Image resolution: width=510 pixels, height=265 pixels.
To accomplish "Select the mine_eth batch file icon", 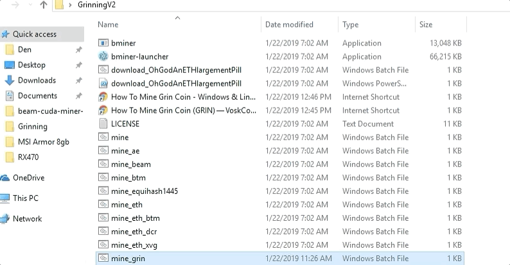I will coord(103,204).
